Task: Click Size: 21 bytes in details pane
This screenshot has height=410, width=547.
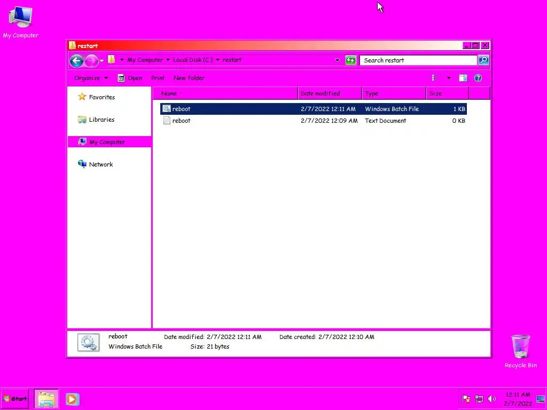Action: [x=209, y=346]
